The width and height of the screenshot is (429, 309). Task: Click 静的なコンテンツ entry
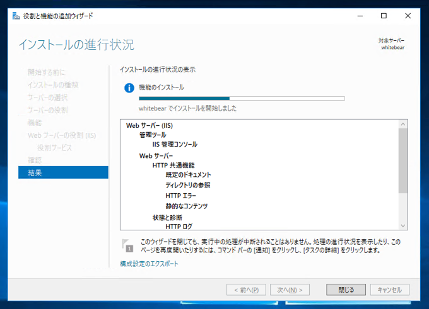coord(187,206)
